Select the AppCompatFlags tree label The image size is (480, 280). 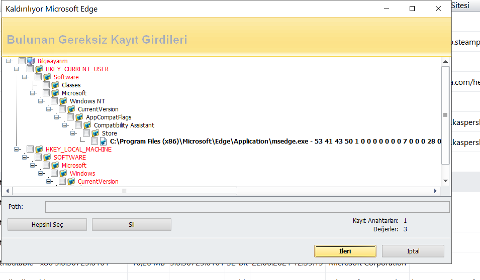point(109,117)
